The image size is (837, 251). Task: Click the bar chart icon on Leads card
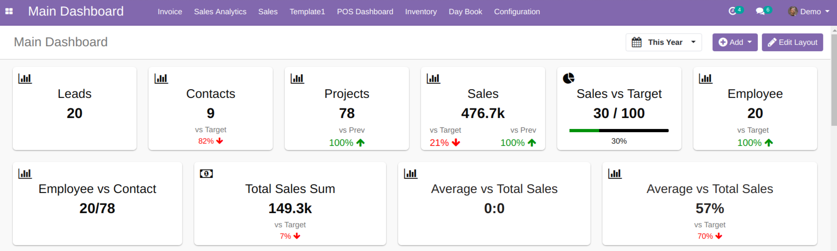tap(25, 79)
